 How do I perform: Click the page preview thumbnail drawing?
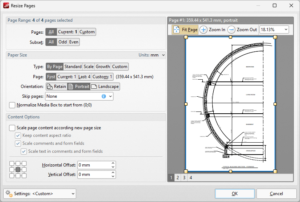(x=230, y=104)
